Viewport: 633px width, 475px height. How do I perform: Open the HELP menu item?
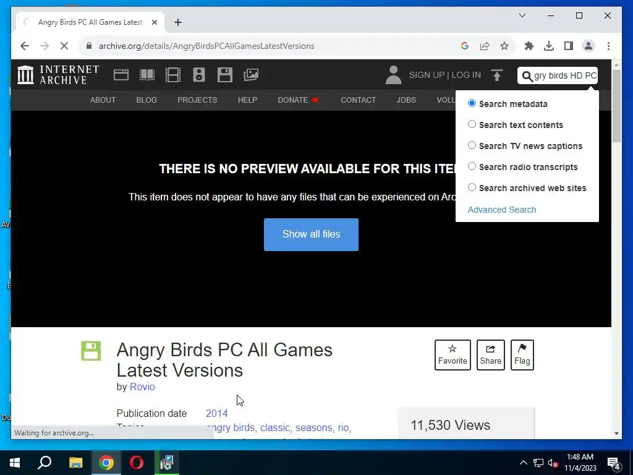coord(247,100)
